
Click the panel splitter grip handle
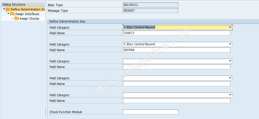point(45,112)
